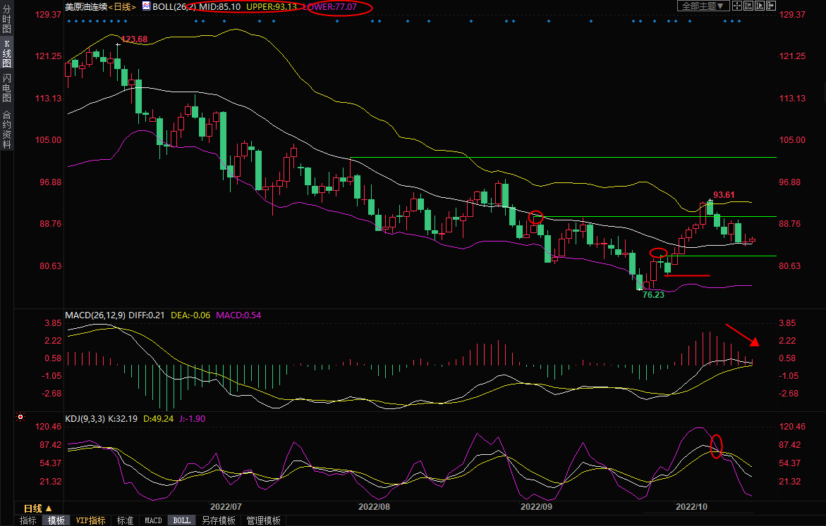The height and width of the screenshot is (526, 826).
Task: Select the 合约资料 sidebar tab
Action: 6,130
